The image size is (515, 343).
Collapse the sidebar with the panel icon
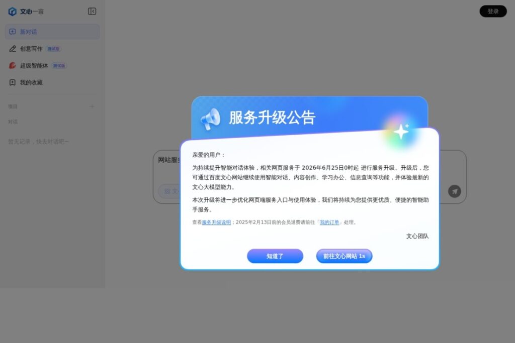tap(92, 12)
